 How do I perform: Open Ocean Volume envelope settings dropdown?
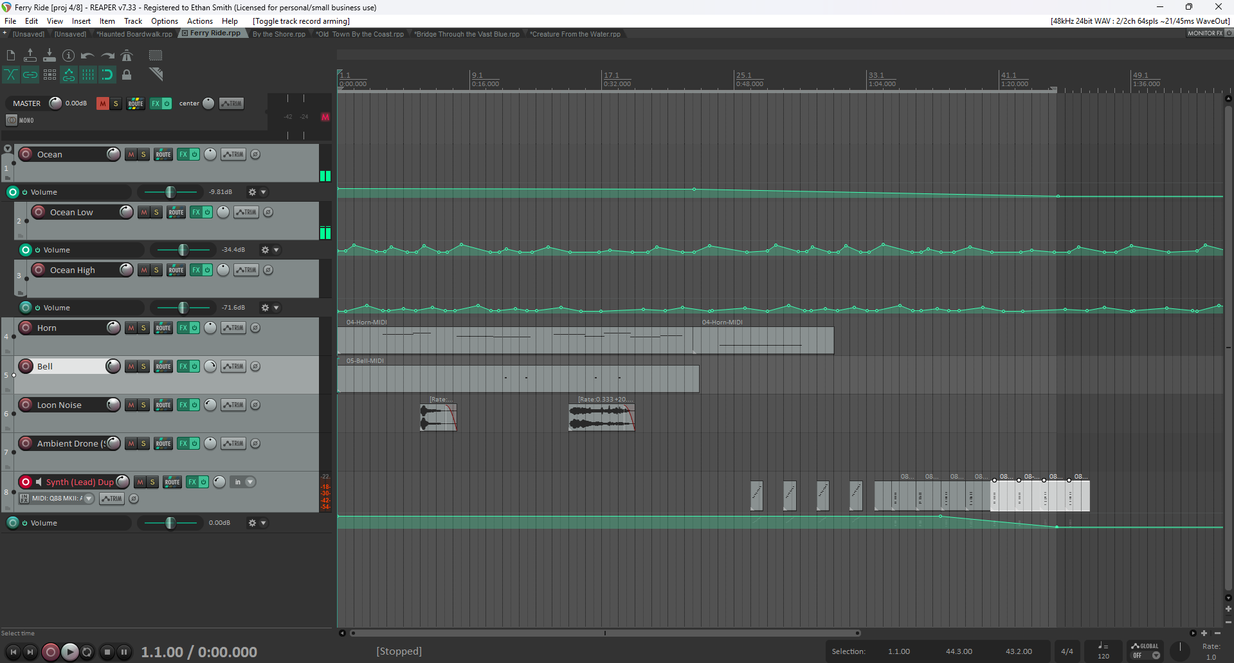coord(263,192)
